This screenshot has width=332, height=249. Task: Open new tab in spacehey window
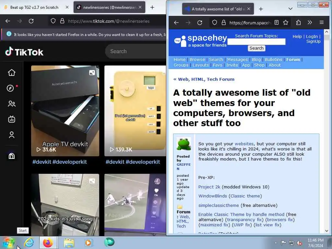261,9
